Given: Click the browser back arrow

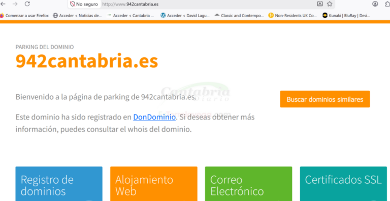Looking at the screenshot, I should point(3,4).
